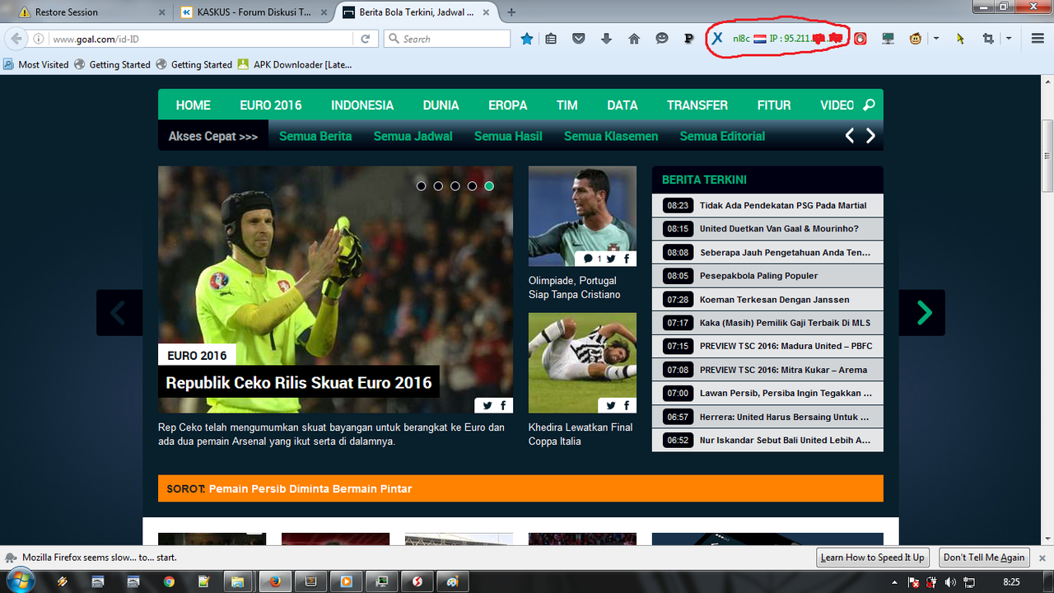Share the Ceko headline story on Twitter
1054x593 pixels.
[487, 405]
